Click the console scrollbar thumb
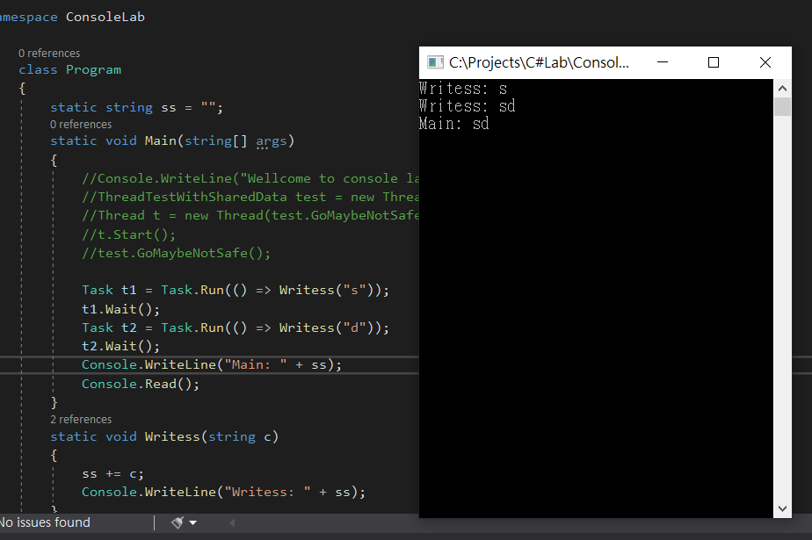812x540 pixels. pyautogui.click(x=782, y=107)
